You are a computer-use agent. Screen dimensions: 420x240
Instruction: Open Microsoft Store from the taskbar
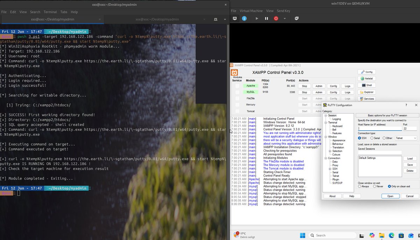pyautogui.click(x=402, y=235)
